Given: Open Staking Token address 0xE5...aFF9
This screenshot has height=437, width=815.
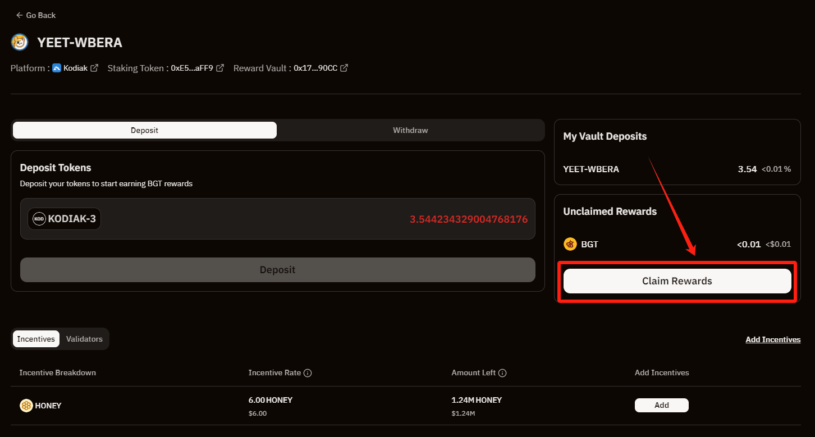Looking at the screenshot, I should pos(192,68).
